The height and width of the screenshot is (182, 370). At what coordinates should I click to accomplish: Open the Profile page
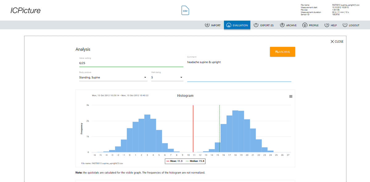coord(310,25)
